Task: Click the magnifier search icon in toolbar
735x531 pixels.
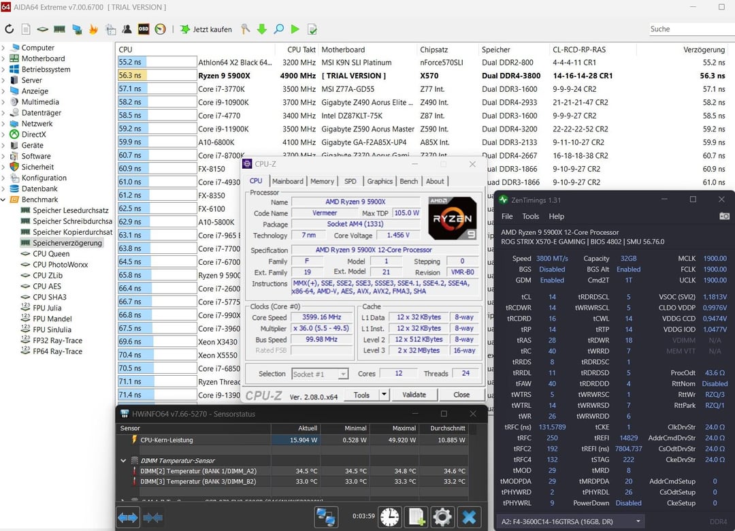Action: tap(279, 29)
